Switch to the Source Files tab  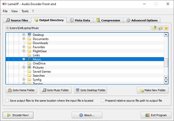(17, 20)
